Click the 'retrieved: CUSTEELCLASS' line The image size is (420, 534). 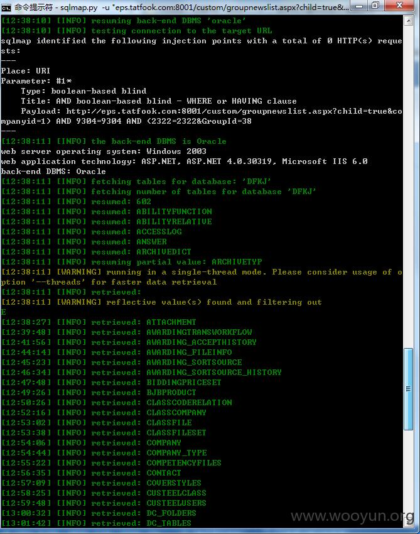[104, 493]
